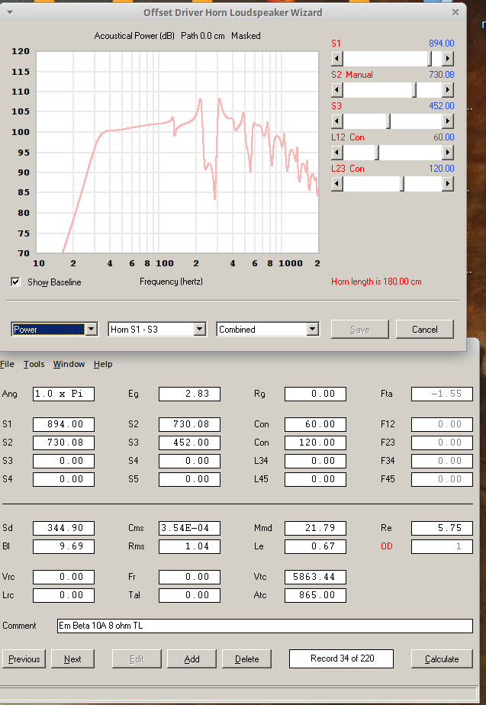Viewport: 486px width, 705px height.
Task: Click right arrow of S3 slider
Action: pyautogui.click(x=448, y=121)
